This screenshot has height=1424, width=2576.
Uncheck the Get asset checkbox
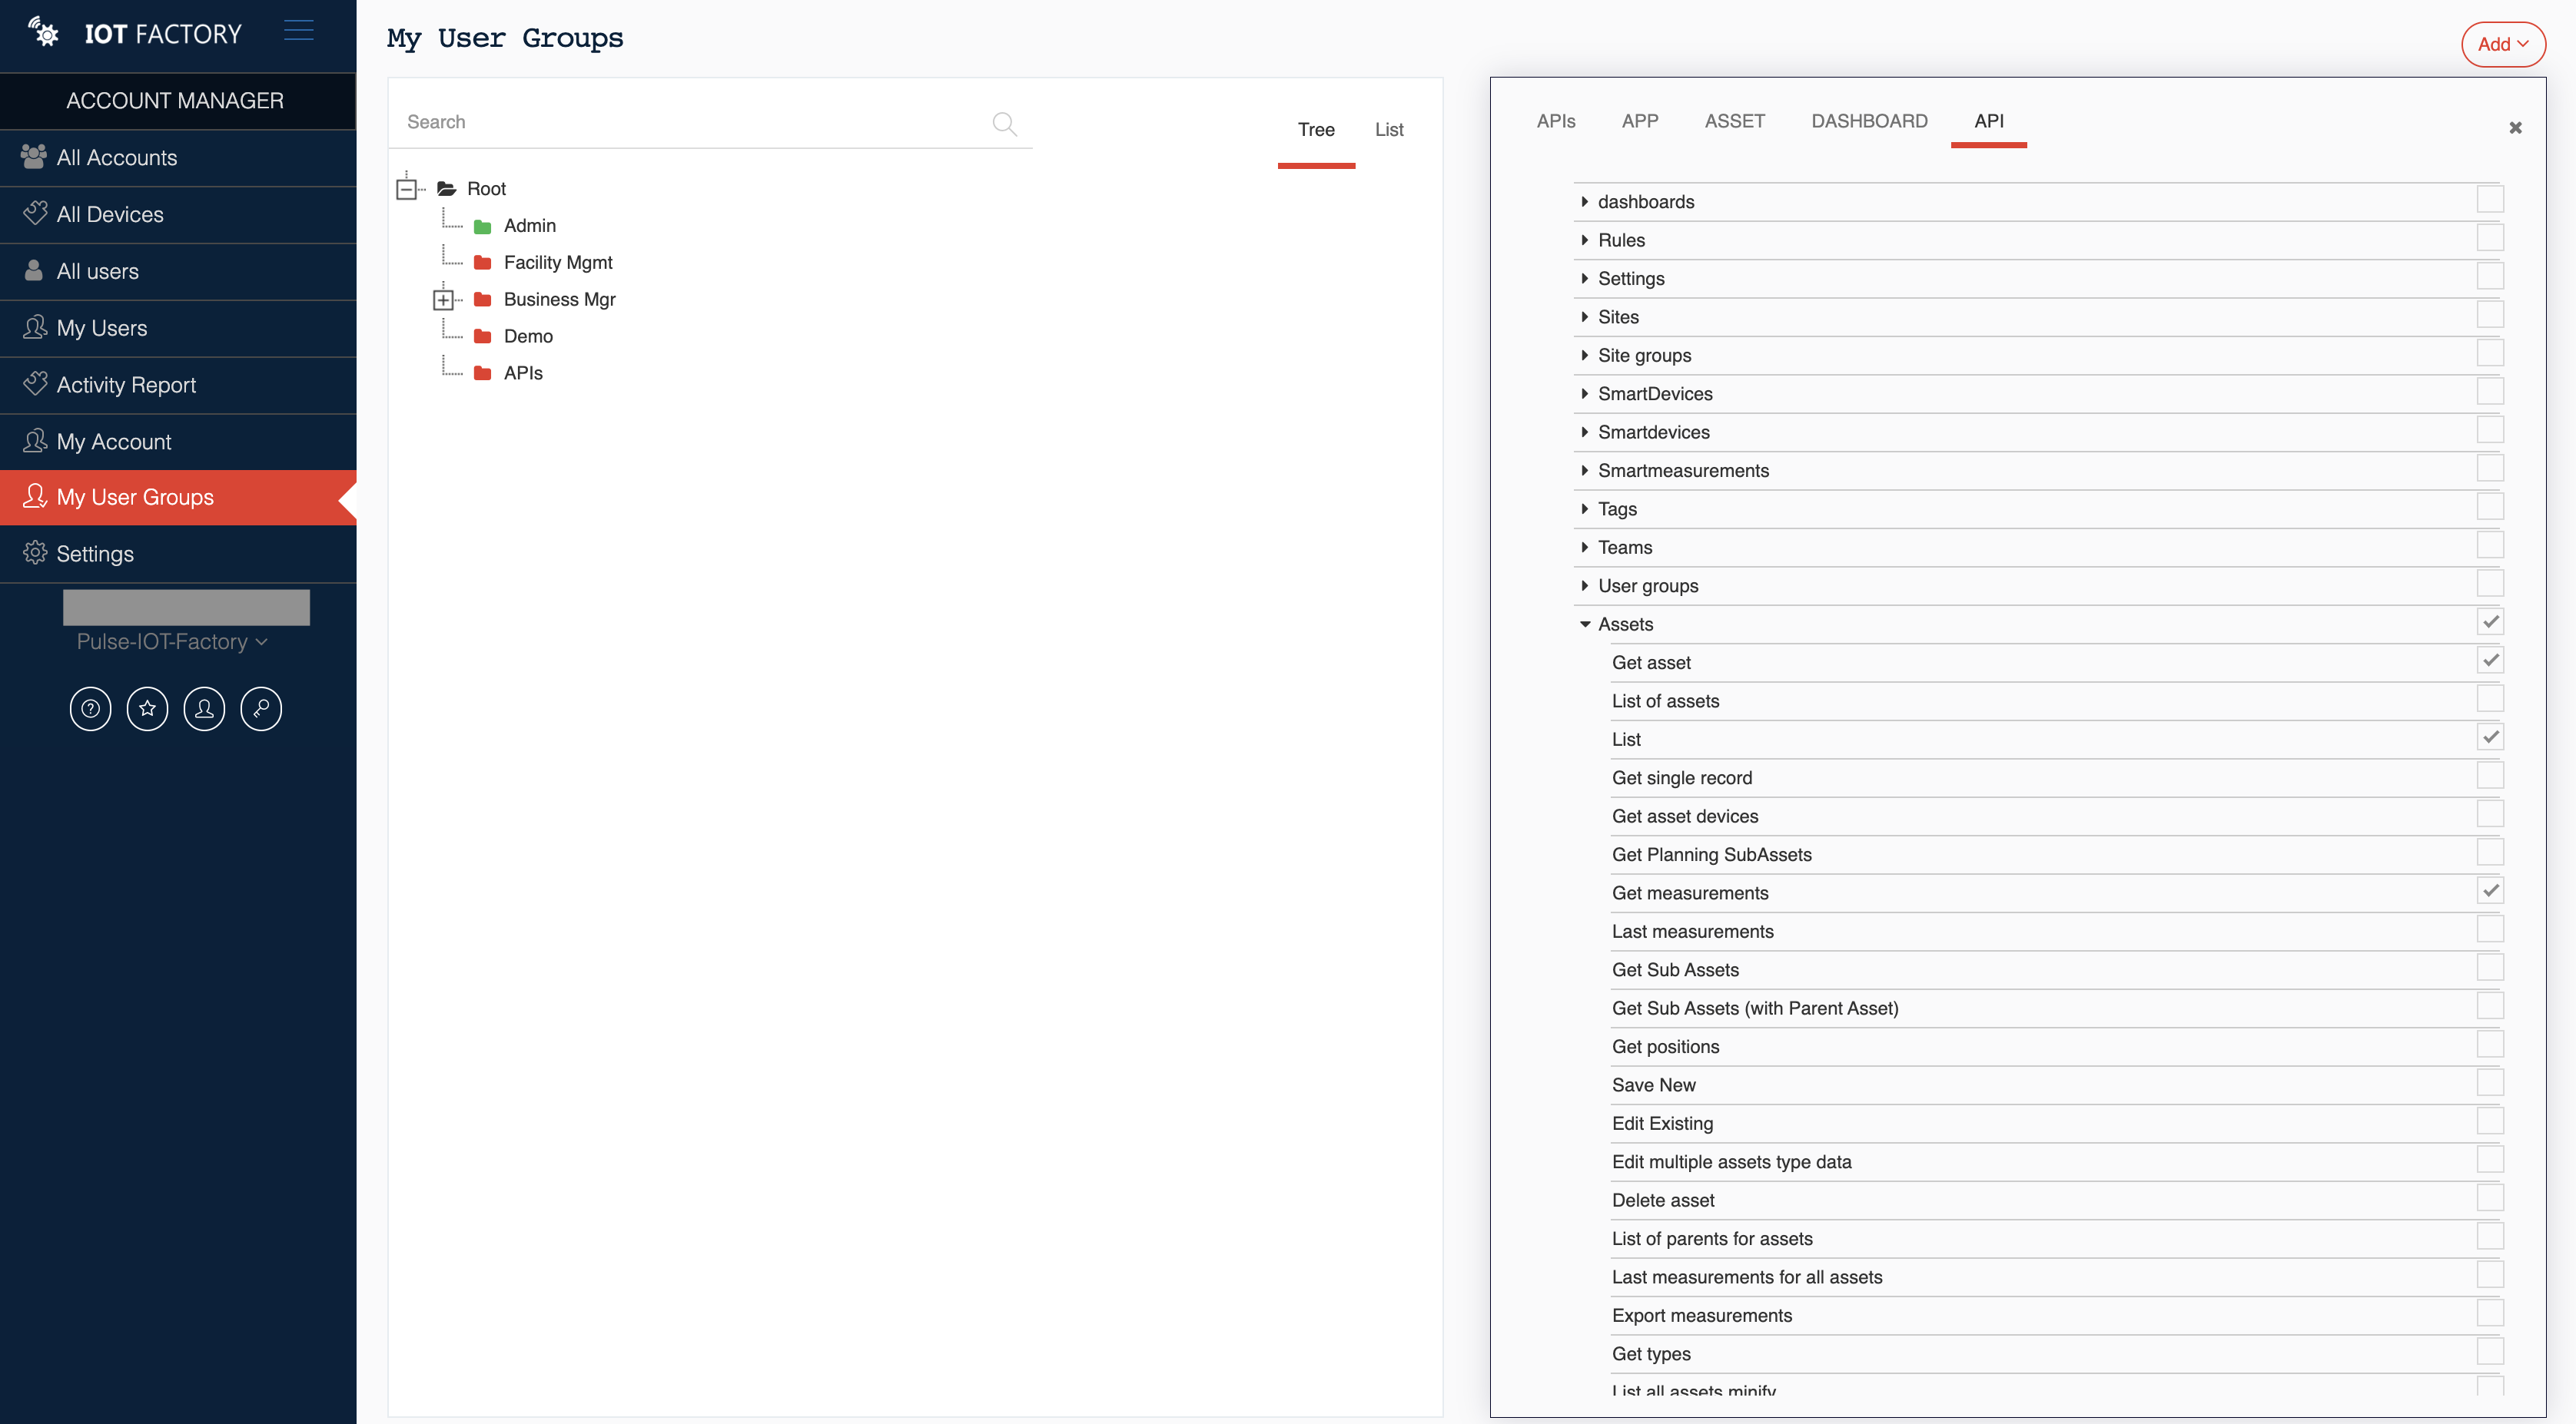click(x=2489, y=661)
